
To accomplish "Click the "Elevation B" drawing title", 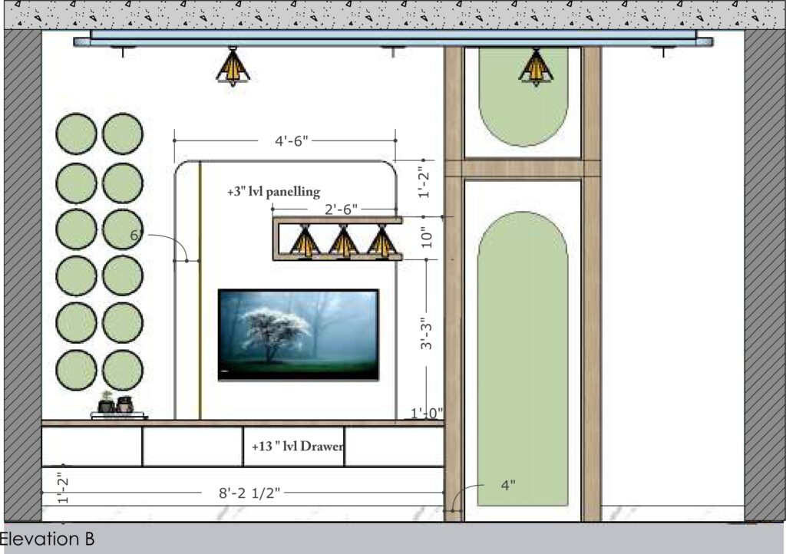I will click(48, 539).
